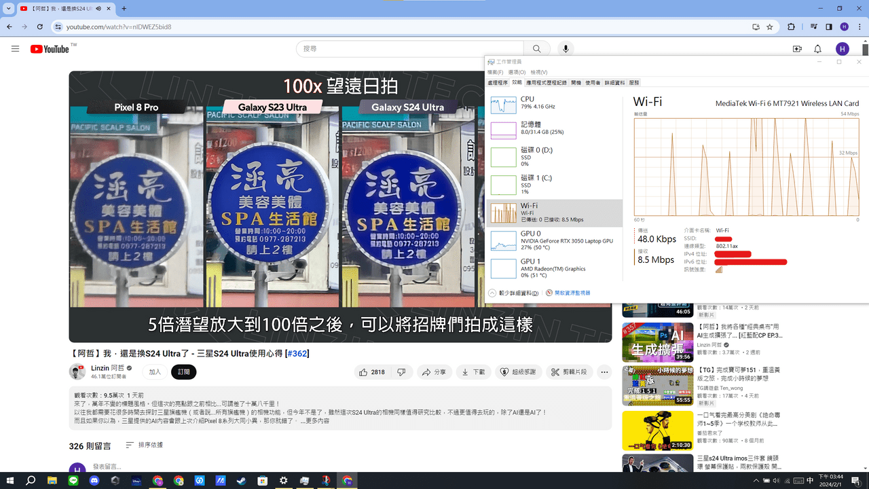Select CPU in Task Manager performance list
This screenshot has width=869, height=489.
pyautogui.click(x=555, y=104)
